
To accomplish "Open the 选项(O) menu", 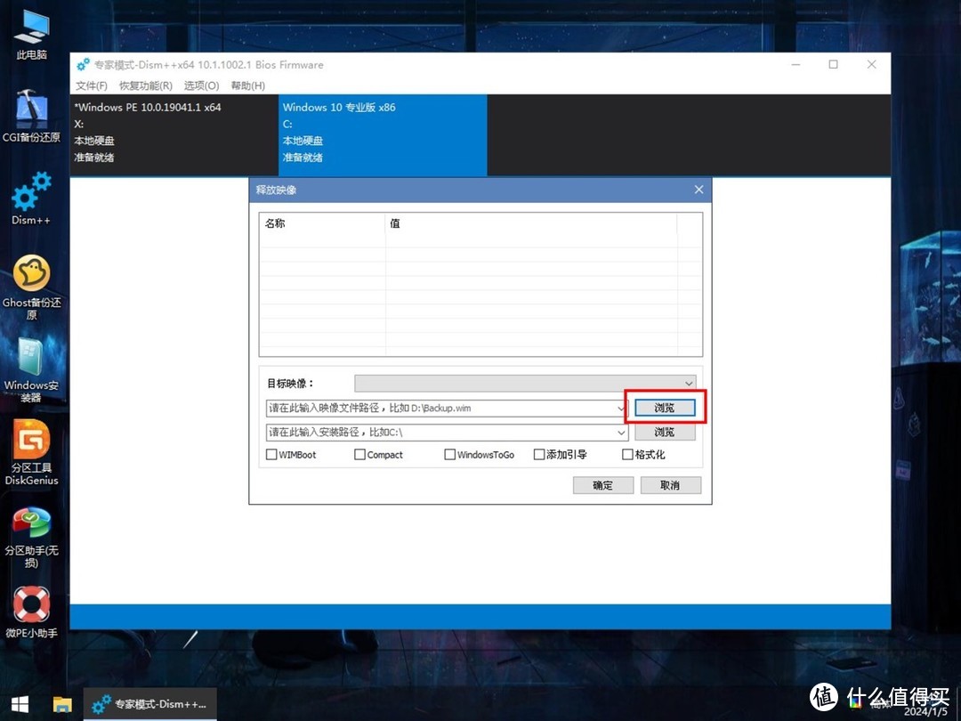I will (201, 85).
